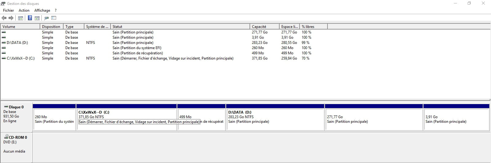Sort list by the Capacité column header
The image size is (491, 163).
pos(264,27)
